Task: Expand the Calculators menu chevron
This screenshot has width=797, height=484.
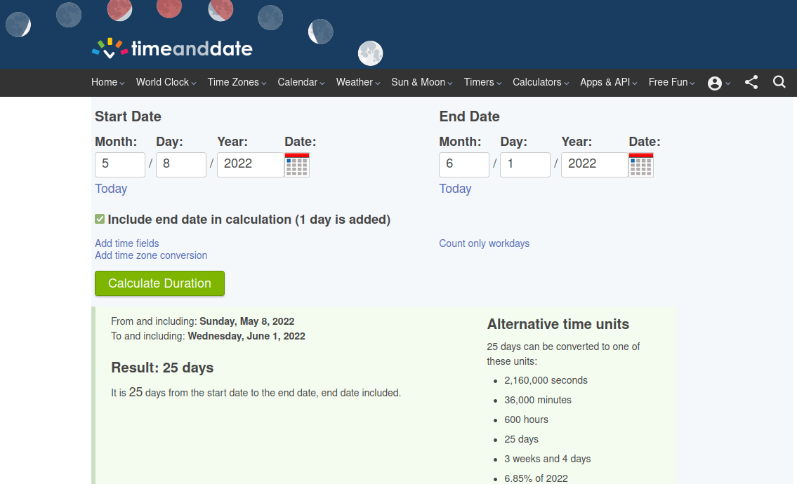Action: tap(567, 83)
